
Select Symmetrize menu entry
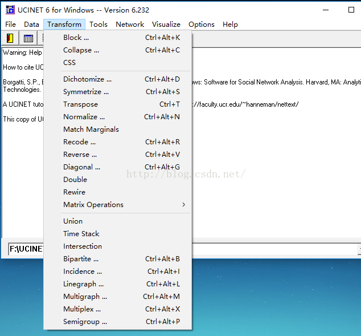coord(117,92)
